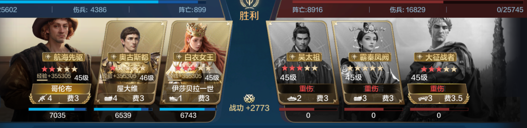Click the 大征战者 title badge
527x128 pixels.
(x=436, y=57)
